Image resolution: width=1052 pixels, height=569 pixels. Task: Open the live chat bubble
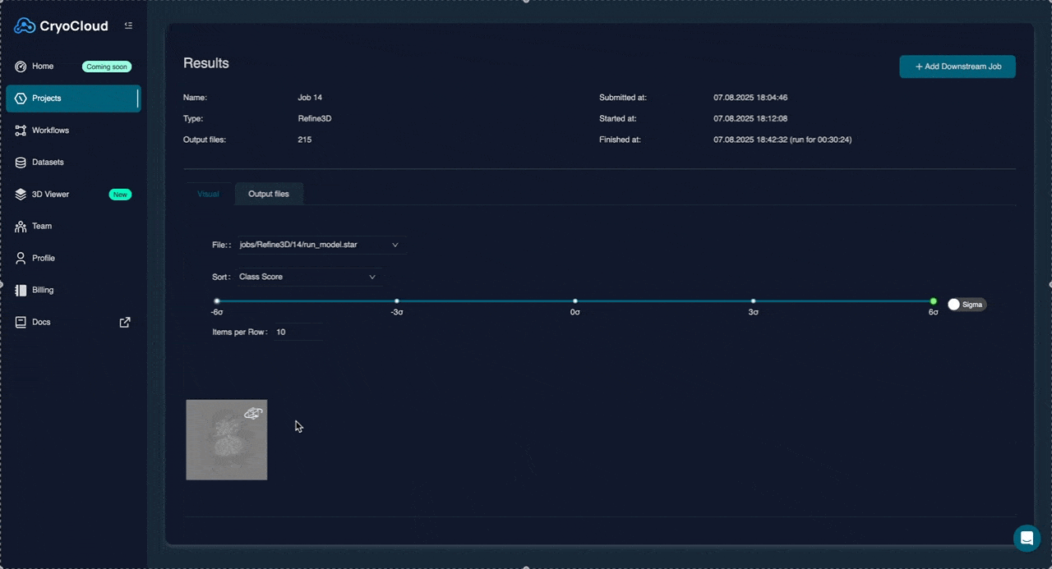tap(1027, 538)
